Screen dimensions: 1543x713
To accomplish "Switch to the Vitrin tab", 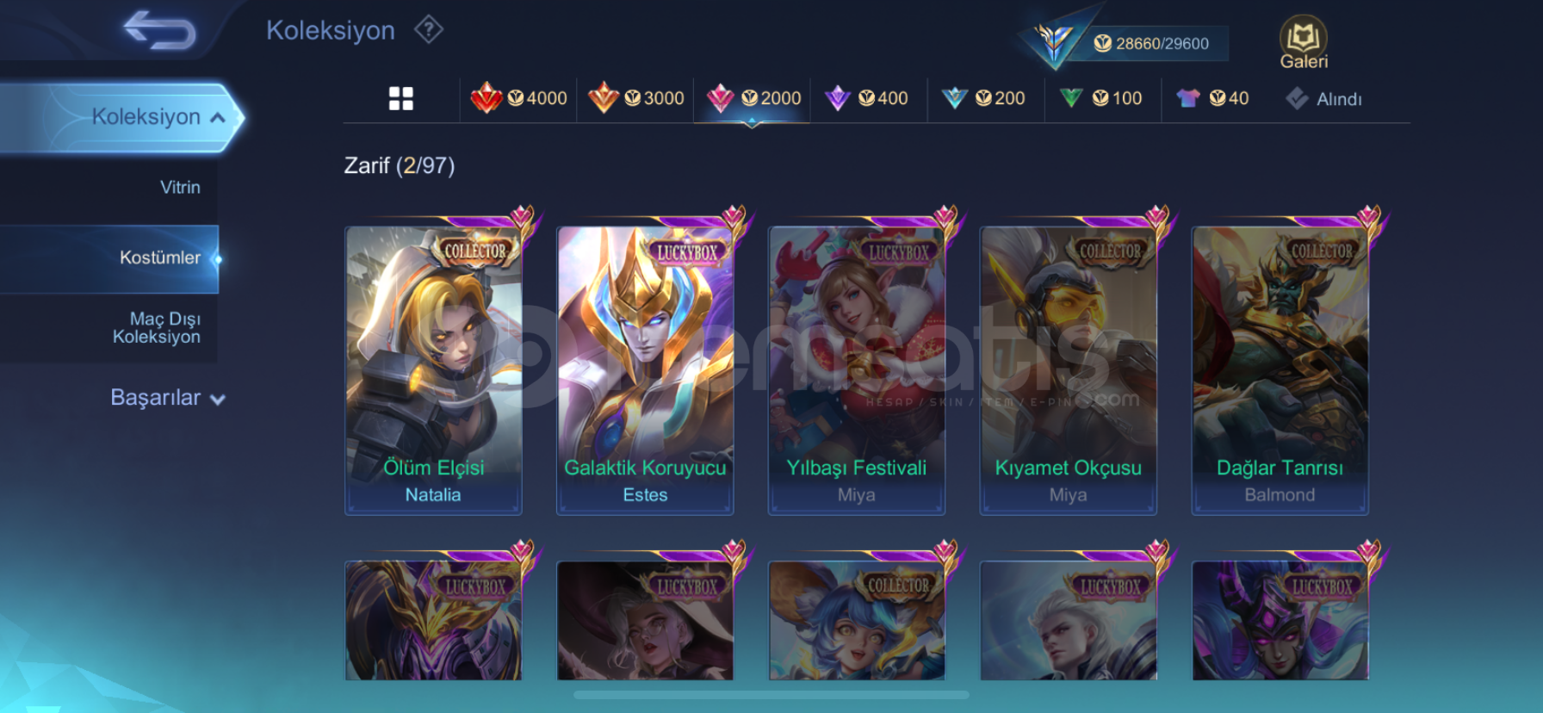I will [x=180, y=187].
